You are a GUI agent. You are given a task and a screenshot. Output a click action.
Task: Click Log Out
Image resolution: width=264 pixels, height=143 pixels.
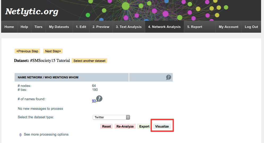coord(251,27)
